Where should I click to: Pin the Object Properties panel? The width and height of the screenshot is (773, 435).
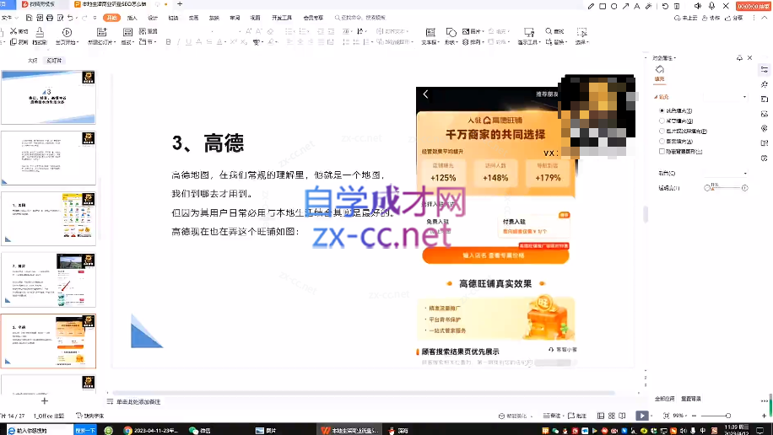tap(739, 57)
